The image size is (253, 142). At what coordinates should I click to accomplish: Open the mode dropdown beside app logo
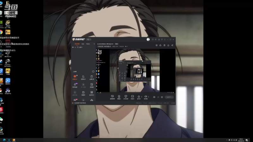pyautogui.click(x=89, y=39)
